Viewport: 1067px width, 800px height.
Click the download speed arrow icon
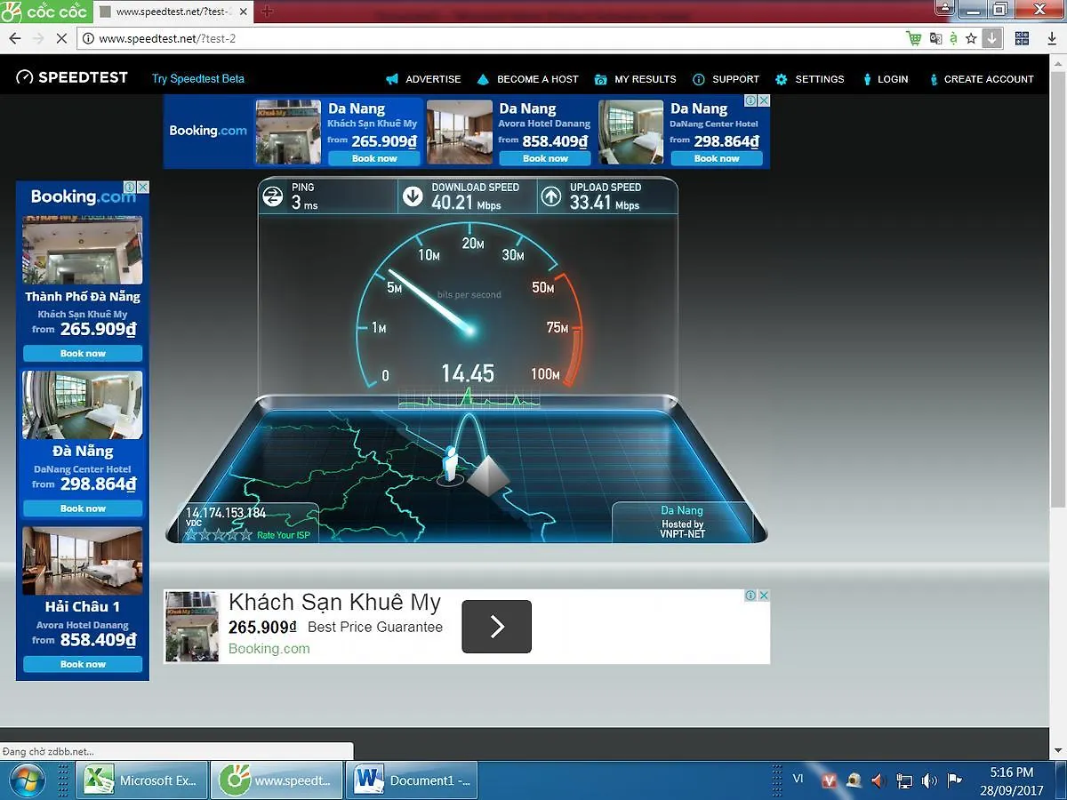(x=413, y=196)
